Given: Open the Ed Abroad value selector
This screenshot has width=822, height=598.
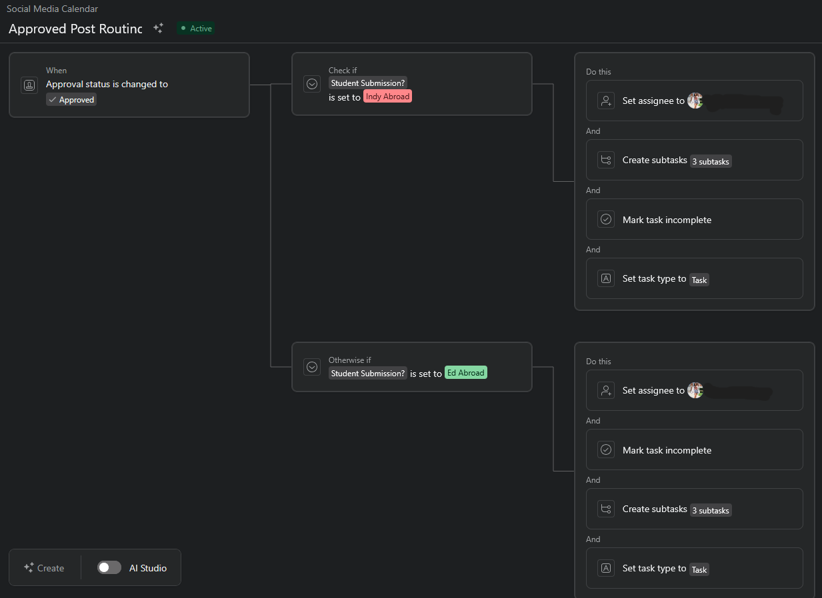Looking at the screenshot, I should point(465,372).
